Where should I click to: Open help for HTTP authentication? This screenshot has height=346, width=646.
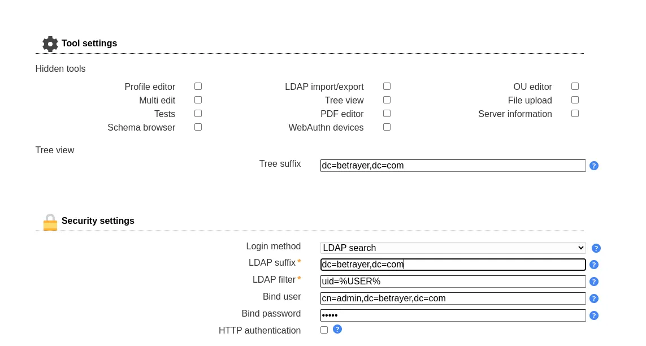(337, 329)
